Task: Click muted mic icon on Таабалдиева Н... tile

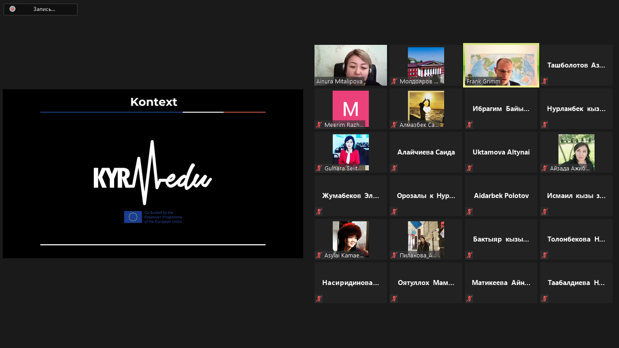Action: [x=545, y=299]
